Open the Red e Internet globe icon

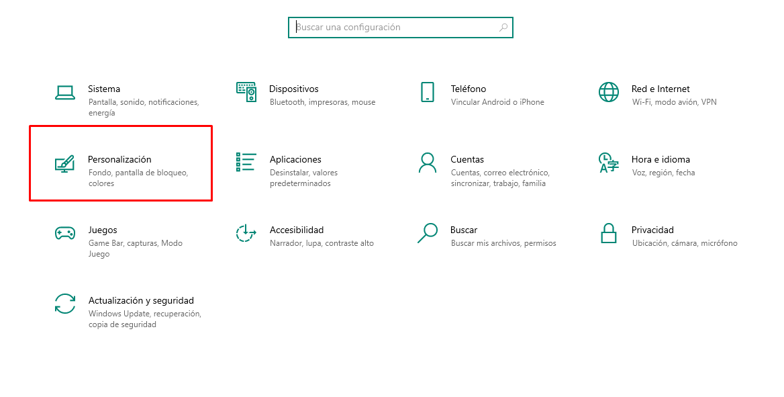(608, 92)
